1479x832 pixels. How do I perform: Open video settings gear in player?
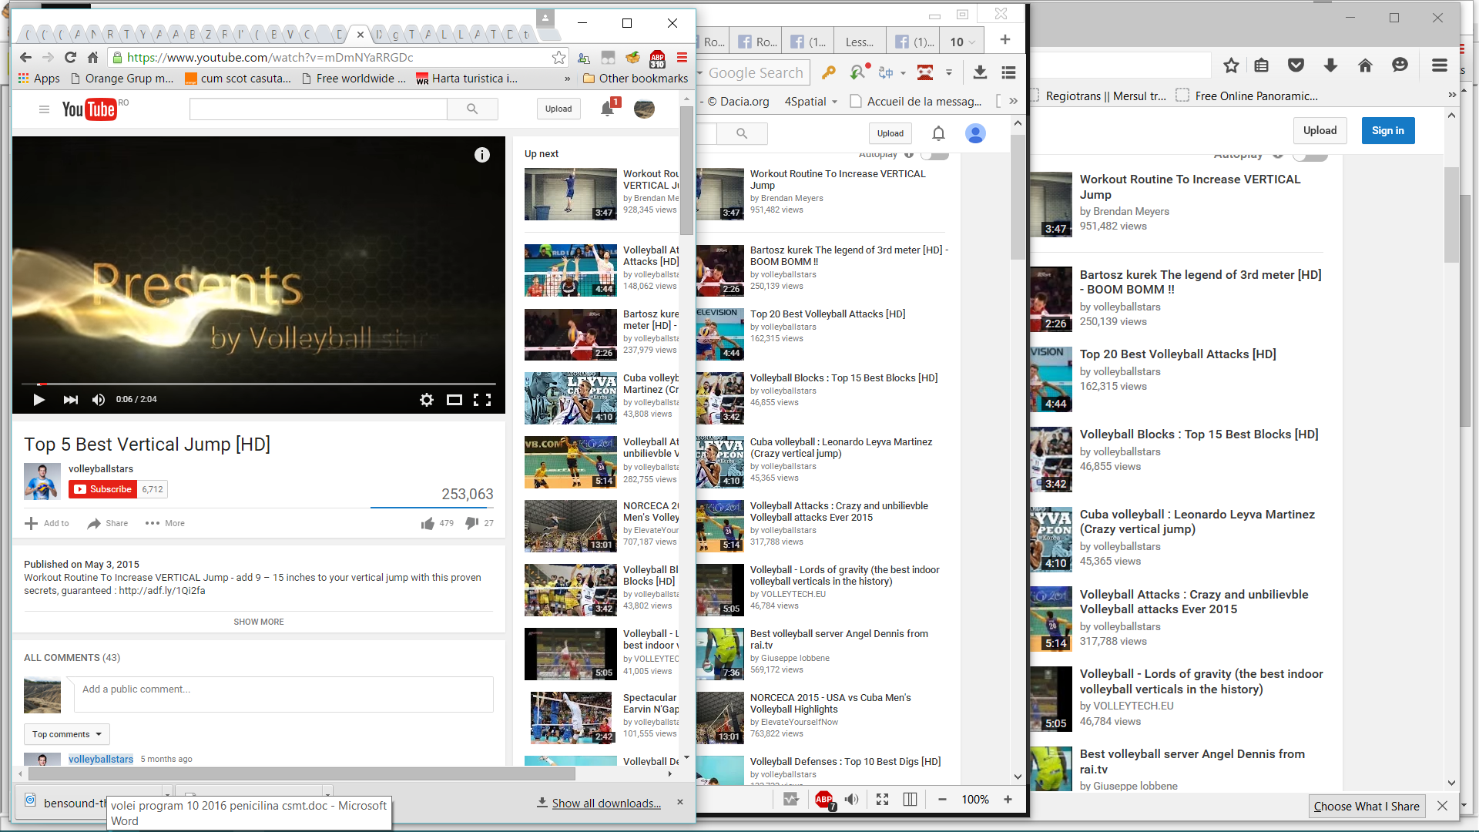pos(426,400)
